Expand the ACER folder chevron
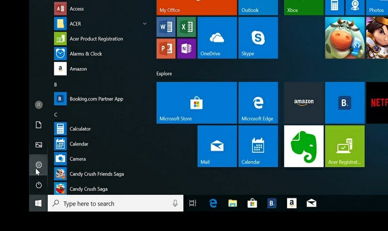 145,23
